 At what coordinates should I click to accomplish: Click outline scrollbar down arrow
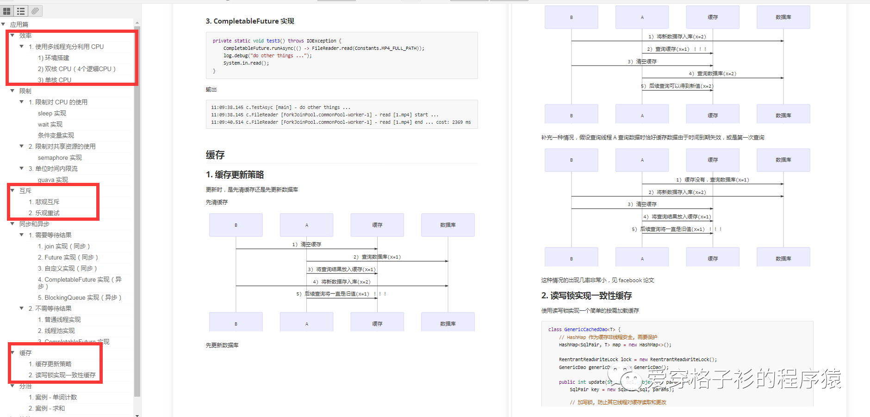coord(137,415)
